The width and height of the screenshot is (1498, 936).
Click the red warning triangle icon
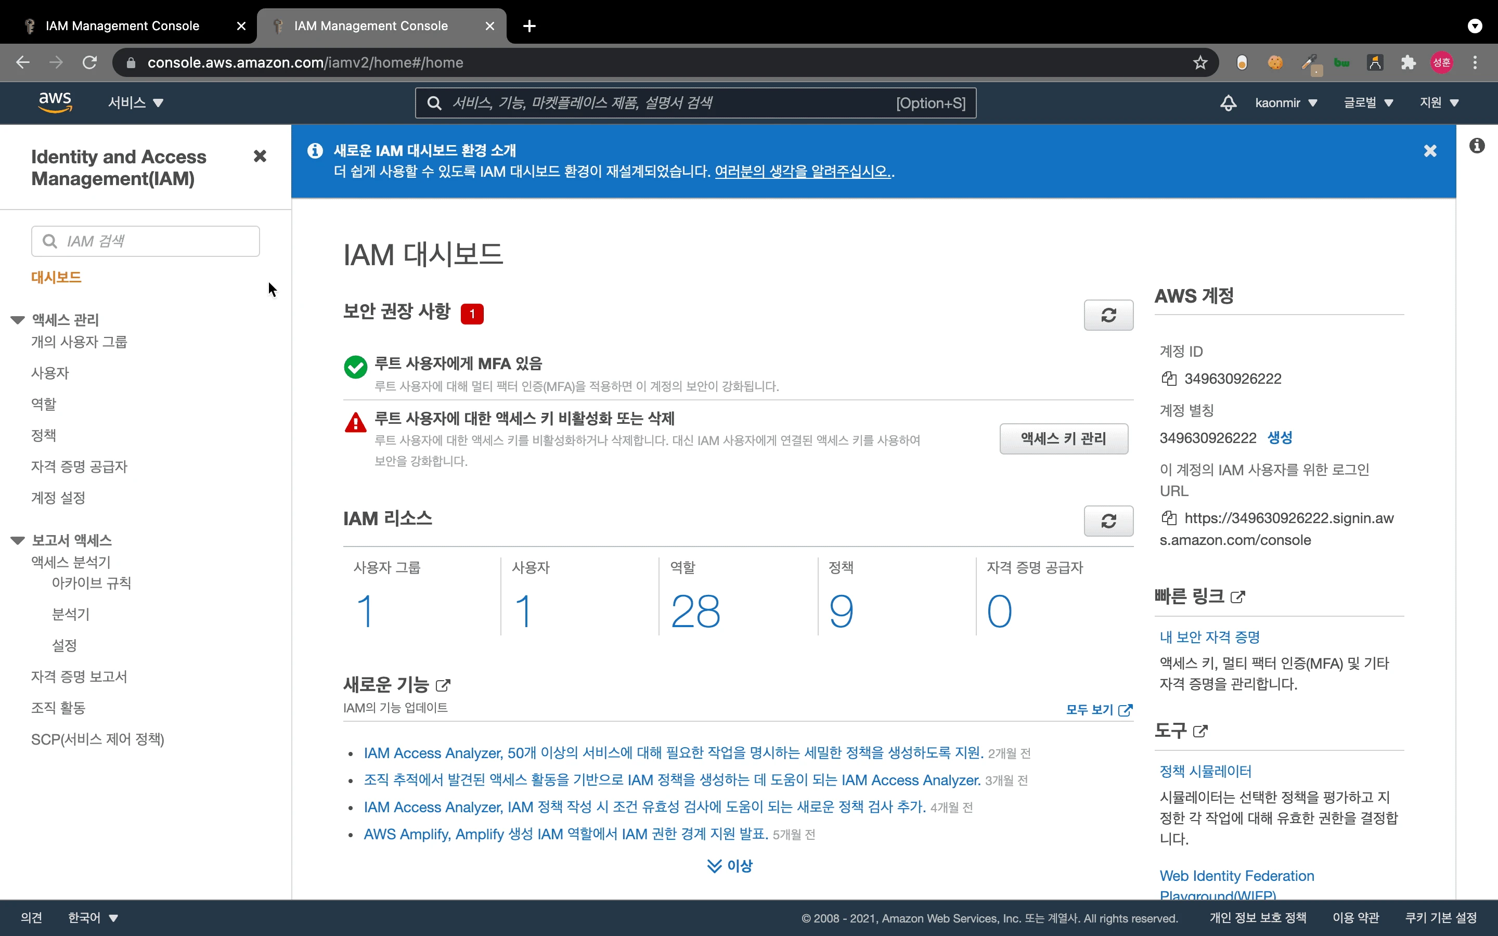355,423
